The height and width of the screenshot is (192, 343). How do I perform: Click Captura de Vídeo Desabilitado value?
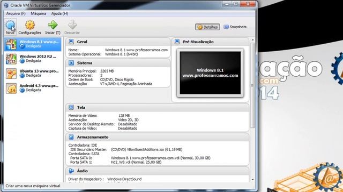pos(128,129)
